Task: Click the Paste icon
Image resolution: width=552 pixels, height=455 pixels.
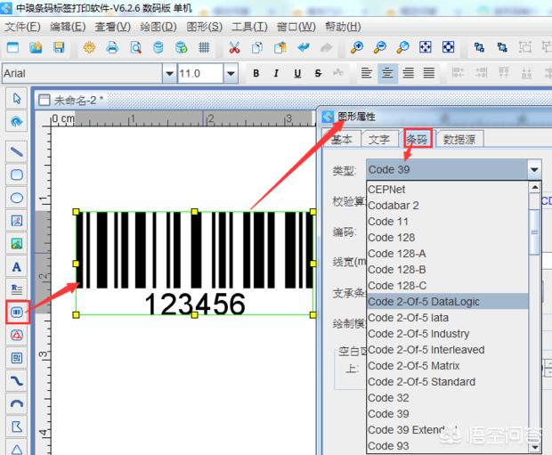Action: coord(280,47)
